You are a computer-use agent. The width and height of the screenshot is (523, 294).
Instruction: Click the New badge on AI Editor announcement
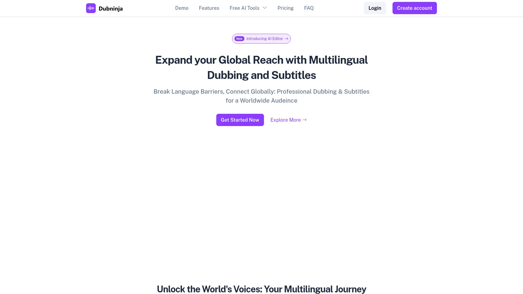tap(239, 38)
